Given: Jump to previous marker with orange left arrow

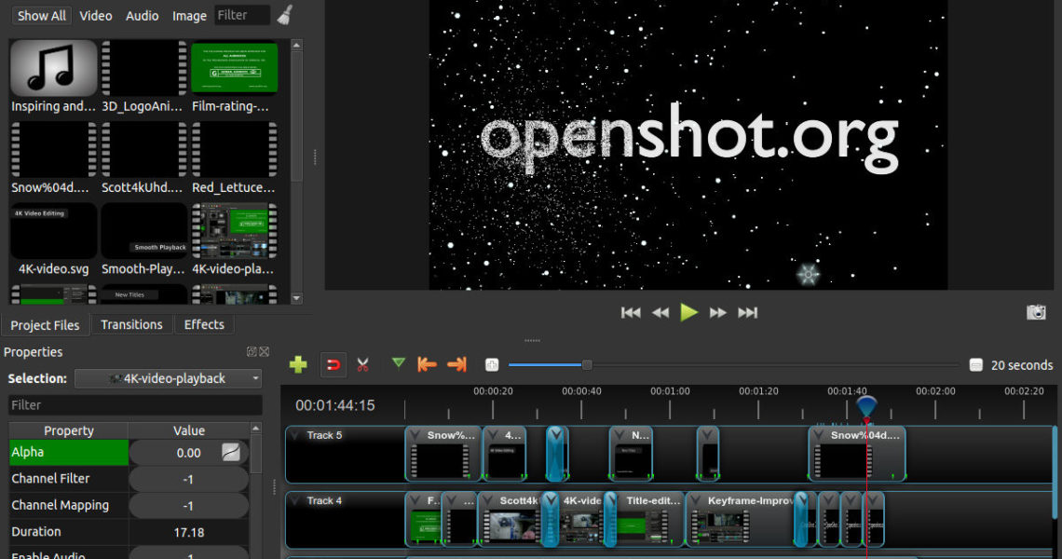Looking at the screenshot, I should (427, 364).
